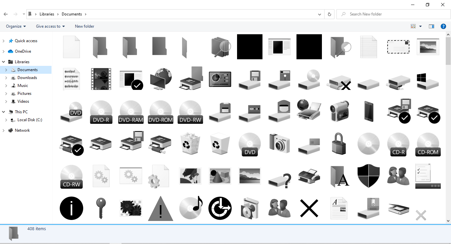
Task: Click inside the search box
Action: click(x=393, y=14)
